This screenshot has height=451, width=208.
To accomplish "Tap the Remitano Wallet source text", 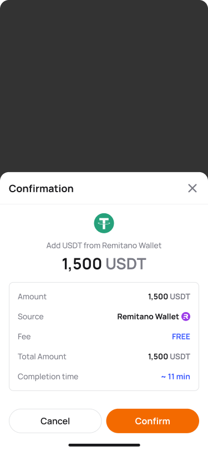I will point(148,317).
